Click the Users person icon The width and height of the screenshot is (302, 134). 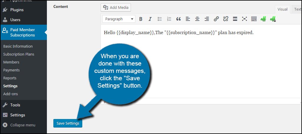5,20
